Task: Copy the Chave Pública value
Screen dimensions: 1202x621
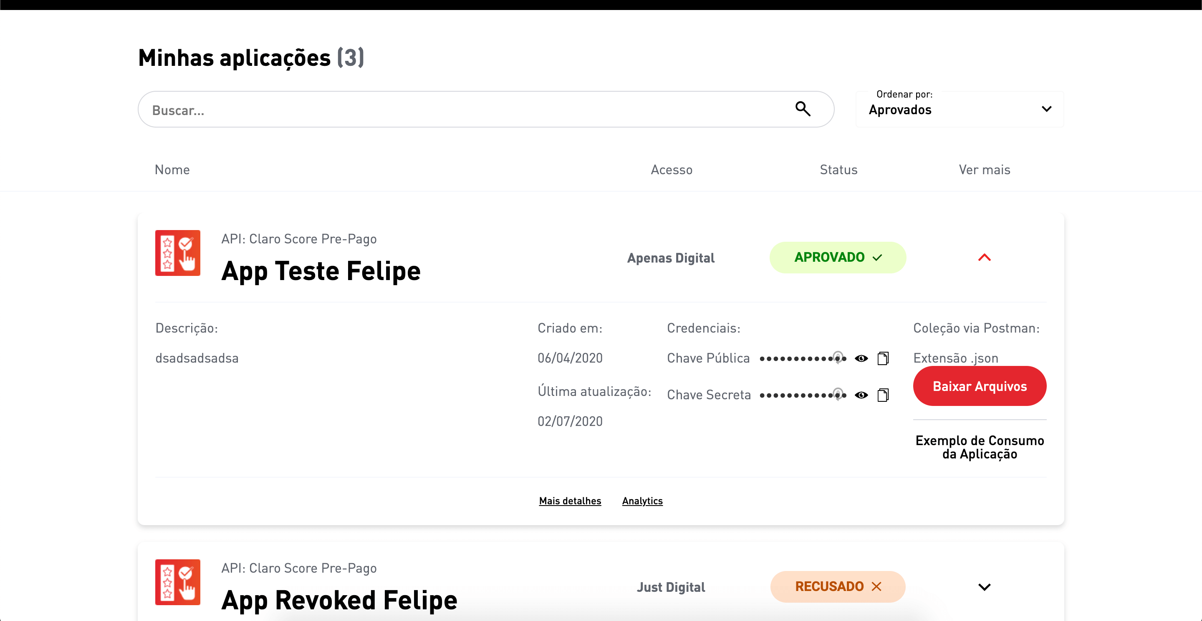Action: pyautogui.click(x=883, y=358)
